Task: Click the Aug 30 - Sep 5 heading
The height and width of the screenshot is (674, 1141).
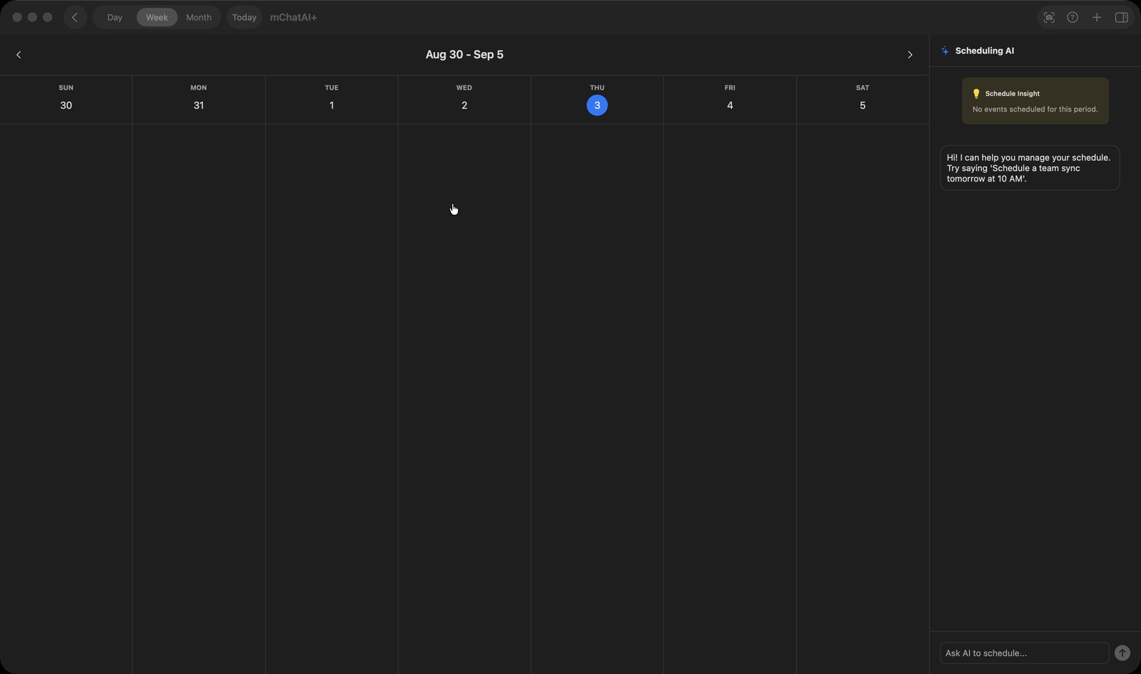Action: pos(464,55)
